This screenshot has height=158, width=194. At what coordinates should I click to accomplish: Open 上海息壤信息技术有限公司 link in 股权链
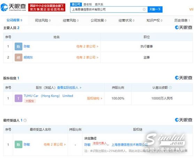130,145
